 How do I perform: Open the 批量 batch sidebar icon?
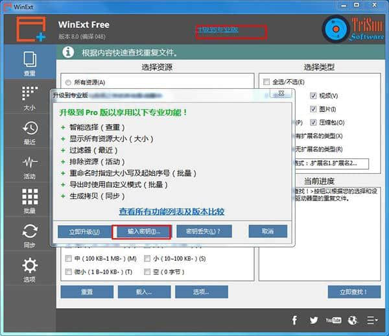[29, 200]
